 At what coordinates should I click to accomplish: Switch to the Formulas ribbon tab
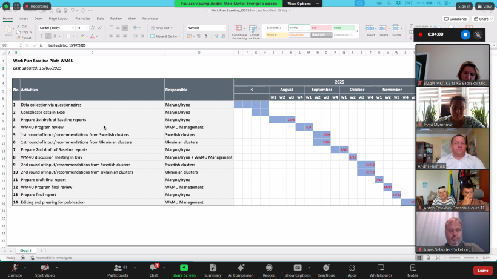[82, 18]
